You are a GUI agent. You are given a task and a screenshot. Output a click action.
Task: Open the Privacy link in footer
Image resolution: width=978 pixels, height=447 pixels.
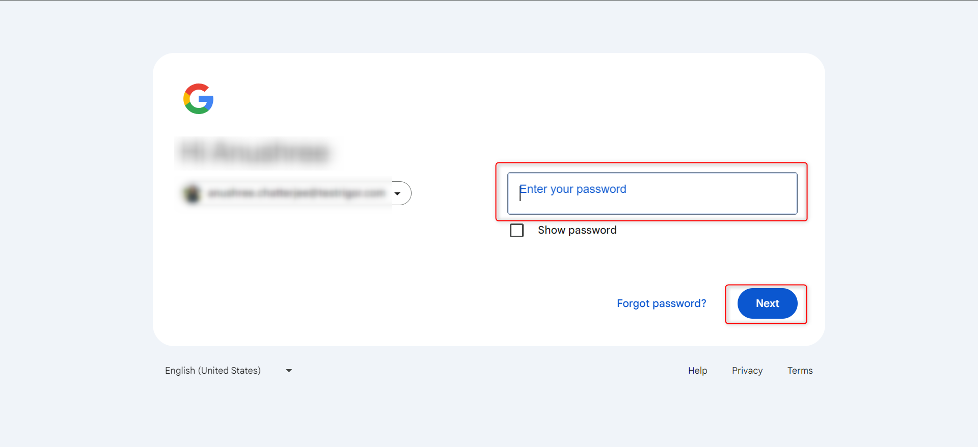[x=747, y=371]
